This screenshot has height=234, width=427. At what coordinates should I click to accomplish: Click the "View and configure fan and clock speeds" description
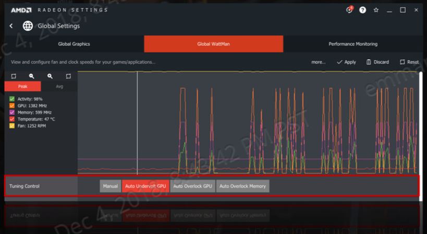(x=83, y=62)
